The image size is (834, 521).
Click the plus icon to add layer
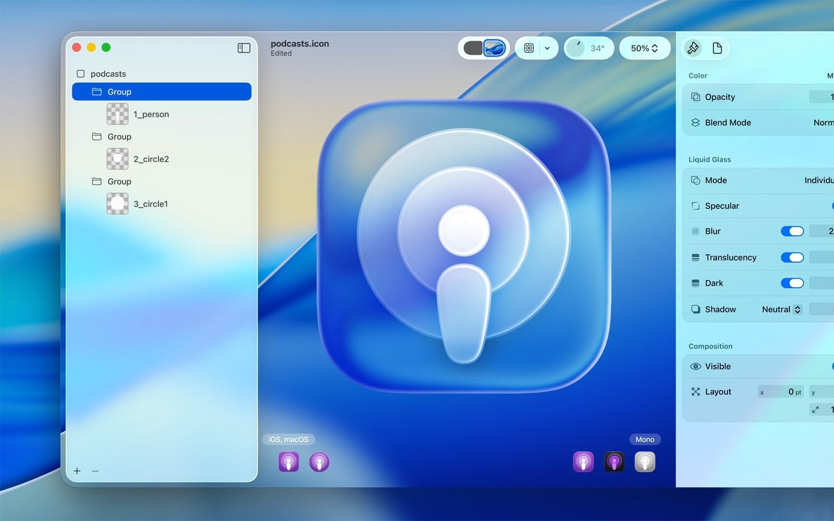coord(77,471)
